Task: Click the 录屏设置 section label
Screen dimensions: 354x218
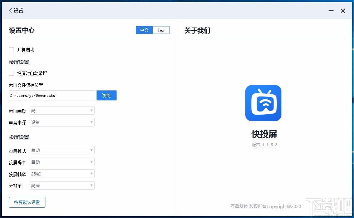Action: 19,62
